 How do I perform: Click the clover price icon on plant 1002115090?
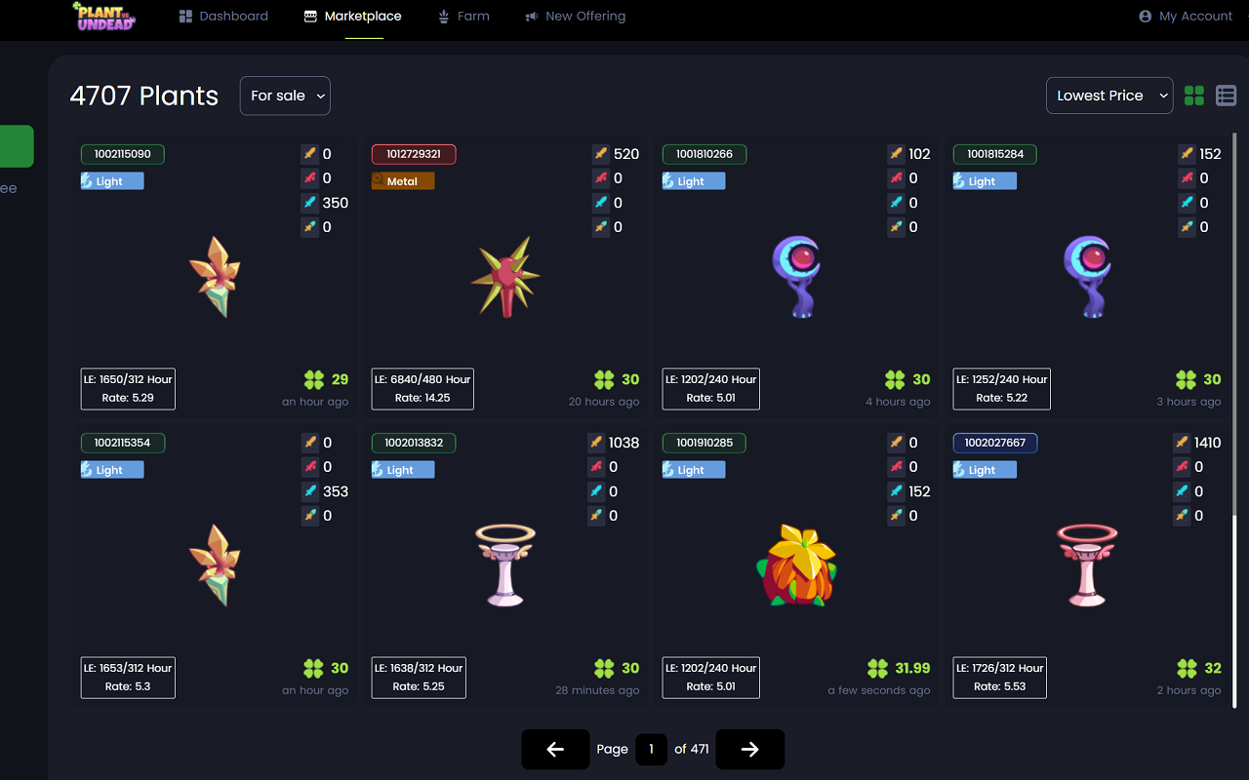313,379
